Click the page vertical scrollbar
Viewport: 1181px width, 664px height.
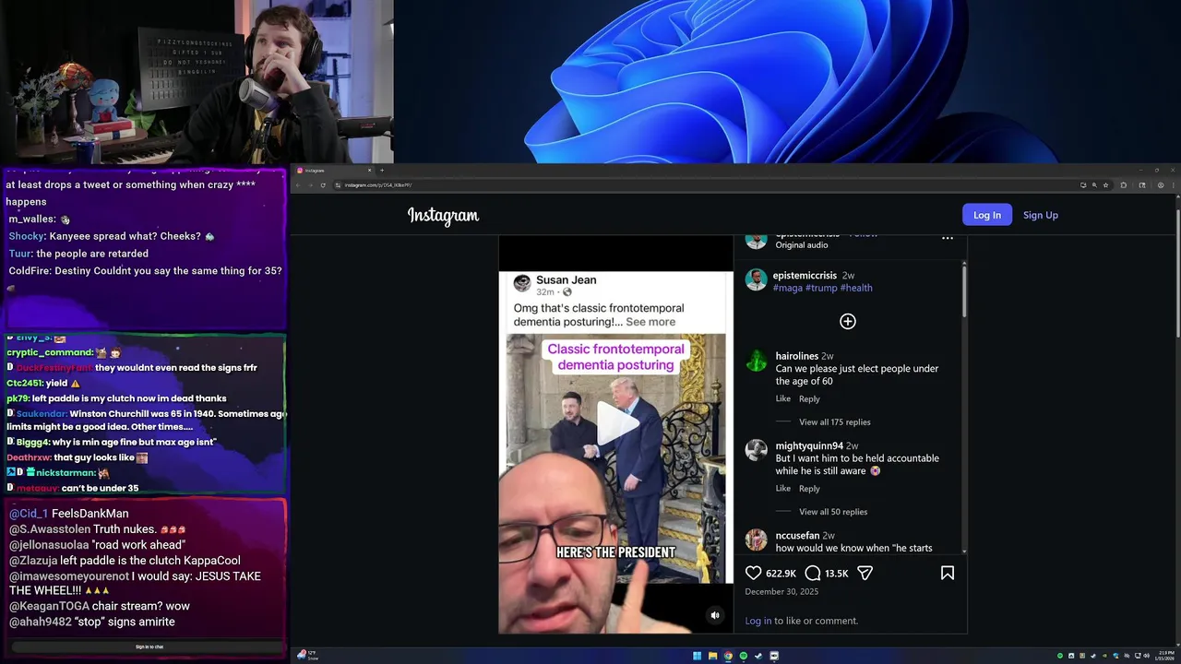pos(1177,272)
